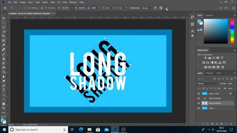Select the Rectangular Marquee tool
237x133 pixels.
coord(3,23)
